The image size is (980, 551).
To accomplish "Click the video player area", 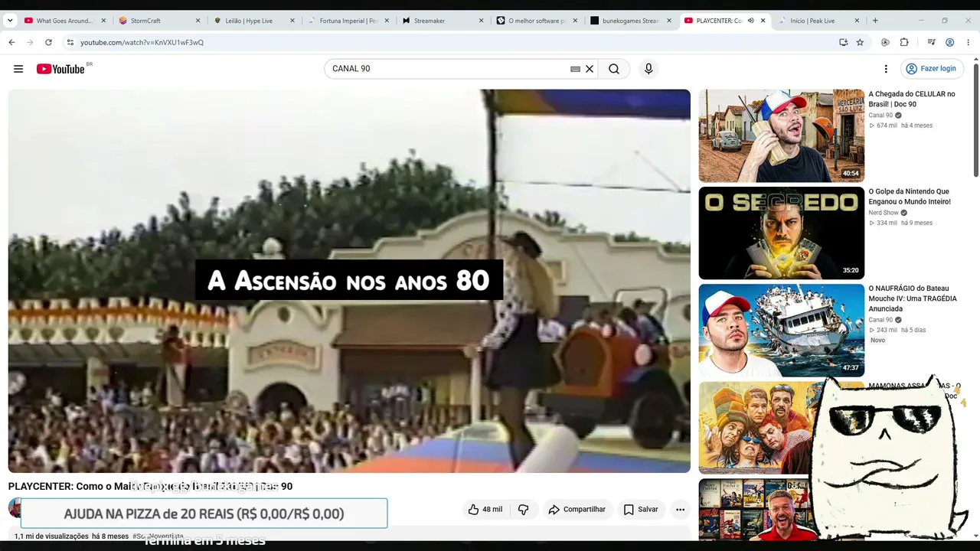I will point(349,281).
